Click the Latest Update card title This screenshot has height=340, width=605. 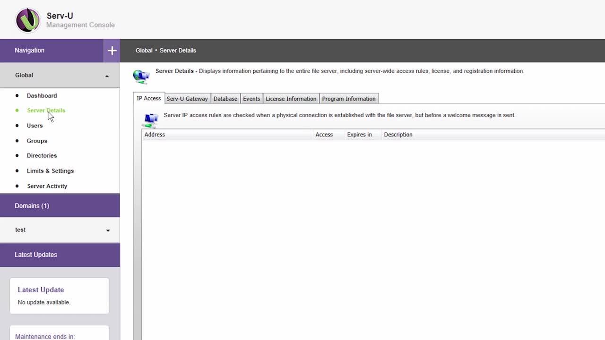coord(41,290)
